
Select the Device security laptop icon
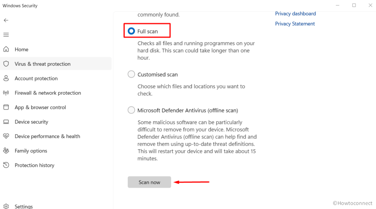(x=6, y=122)
